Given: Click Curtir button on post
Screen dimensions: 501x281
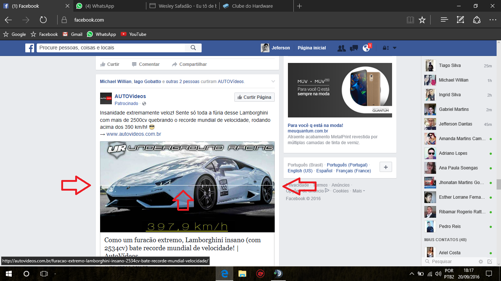Looking at the screenshot, I should [x=110, y=64].
